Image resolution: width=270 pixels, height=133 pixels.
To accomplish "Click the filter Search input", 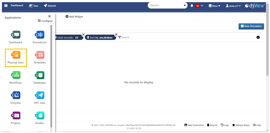I will [x=125, y=37].
